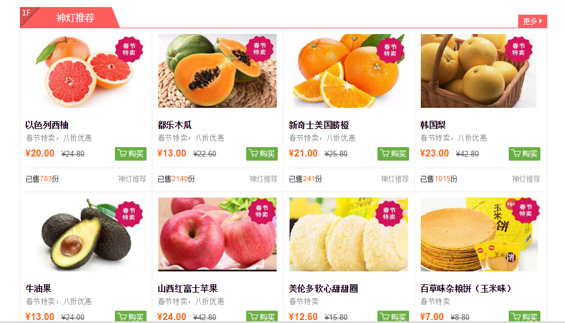Click the 购买 cart button for 韩国梨
Screen dimensions: 565x323
click(525, 154)
